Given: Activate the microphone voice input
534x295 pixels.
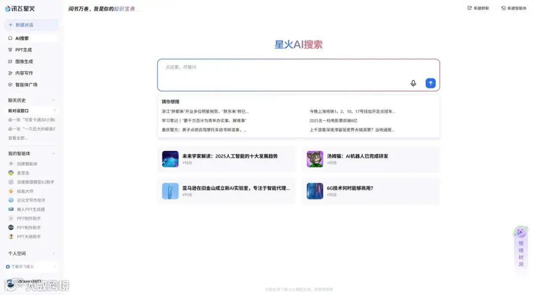Looking at the screenshot, I should point(413,83).
